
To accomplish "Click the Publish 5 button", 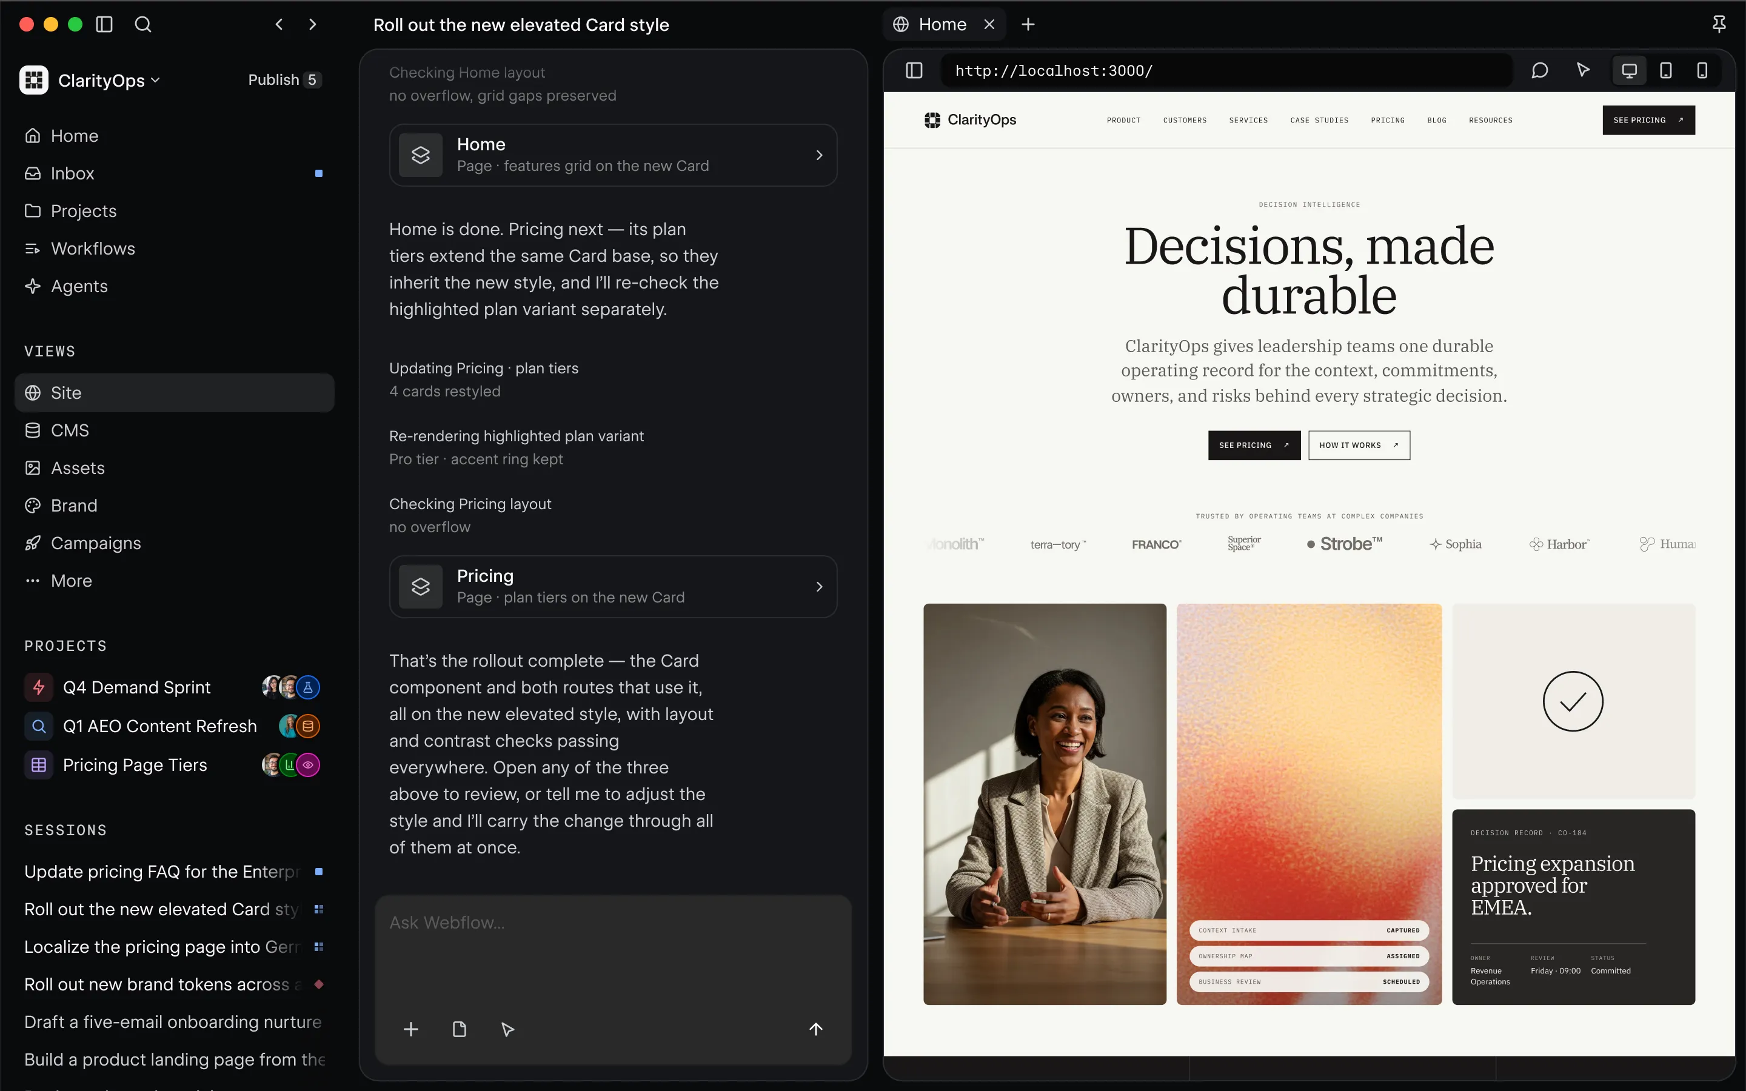I will (x=284, y=80).
